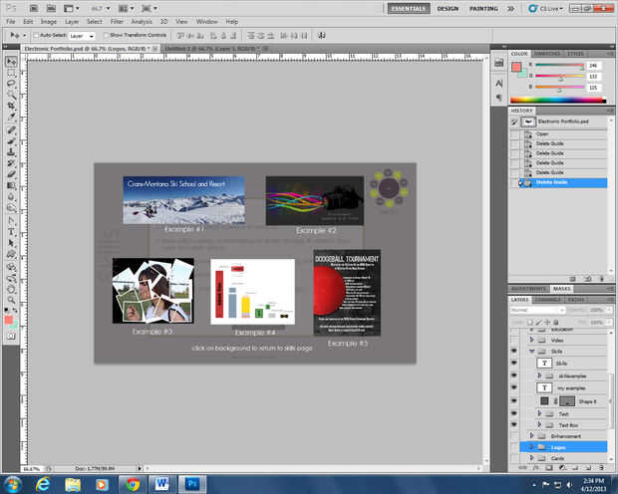Select the Rectangular Marquee tool

[11, 73]
